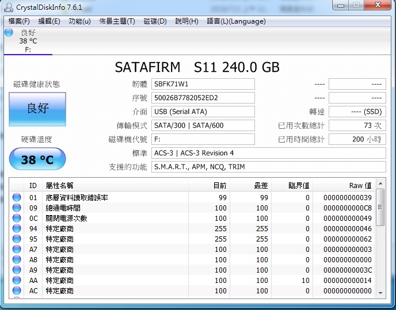Click status orb of attribute 95 row

(17, 239)
